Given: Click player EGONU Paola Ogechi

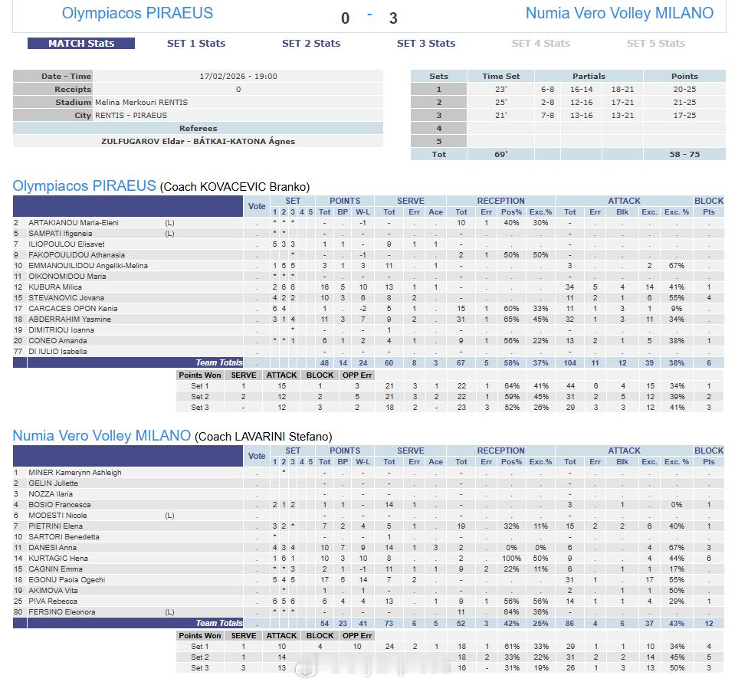Looking at the screenshot, I should click(67, 579).
